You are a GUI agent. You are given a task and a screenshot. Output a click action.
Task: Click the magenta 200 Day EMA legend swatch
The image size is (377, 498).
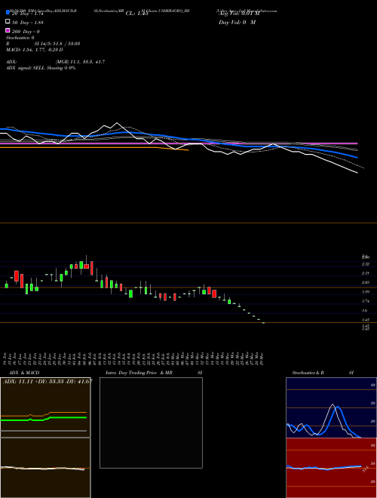coord(8,30)
